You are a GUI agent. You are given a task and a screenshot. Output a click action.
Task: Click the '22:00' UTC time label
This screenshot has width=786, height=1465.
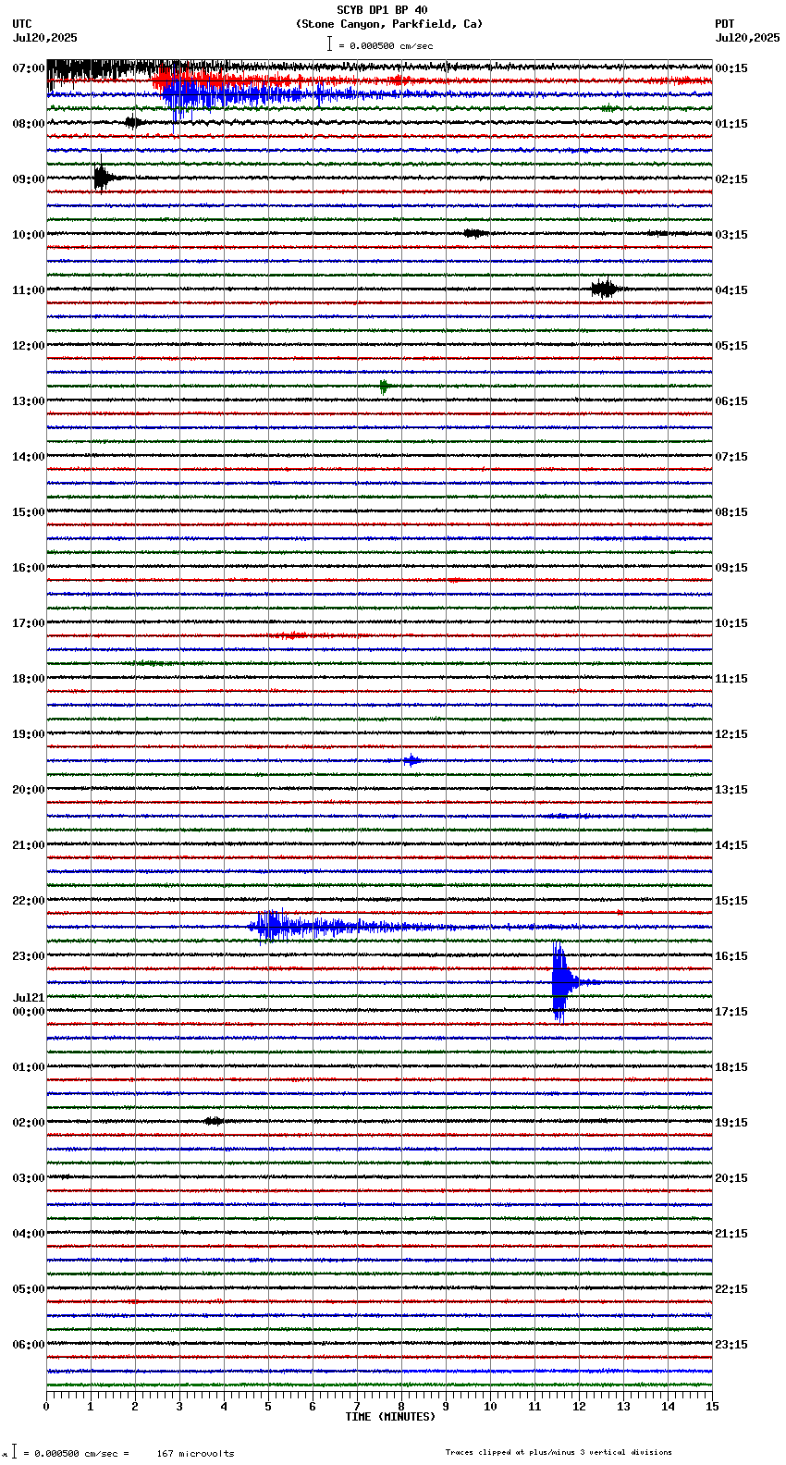(28, 901)
